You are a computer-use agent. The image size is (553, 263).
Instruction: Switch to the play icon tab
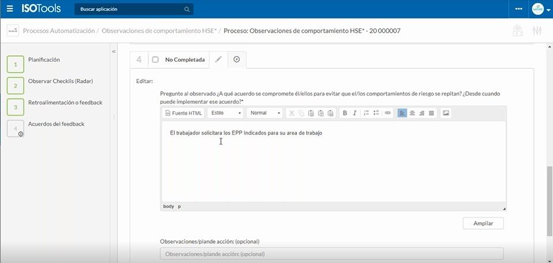(236, 59)
